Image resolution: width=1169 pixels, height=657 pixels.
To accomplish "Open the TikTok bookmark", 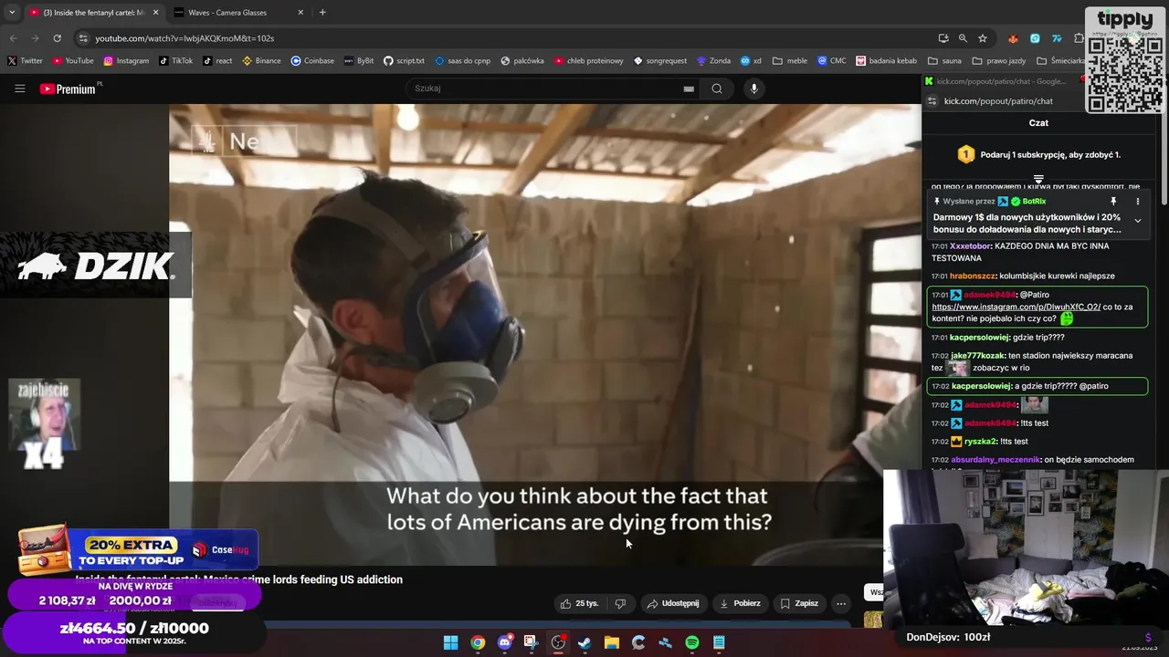I will pyautogui.click(x=175, y=61).
